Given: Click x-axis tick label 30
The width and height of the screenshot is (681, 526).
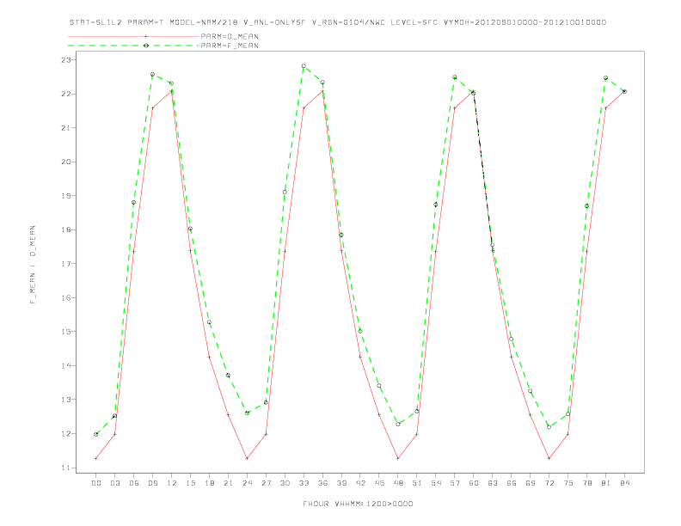Looking at the screenshot, I should 285,483.
